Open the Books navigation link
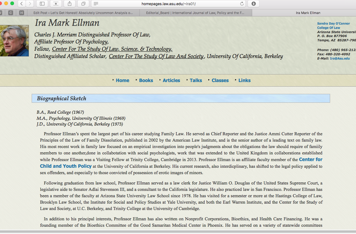The width and height of the screenshot is (356, 234). pyautogui.click(x=146, y=81)
